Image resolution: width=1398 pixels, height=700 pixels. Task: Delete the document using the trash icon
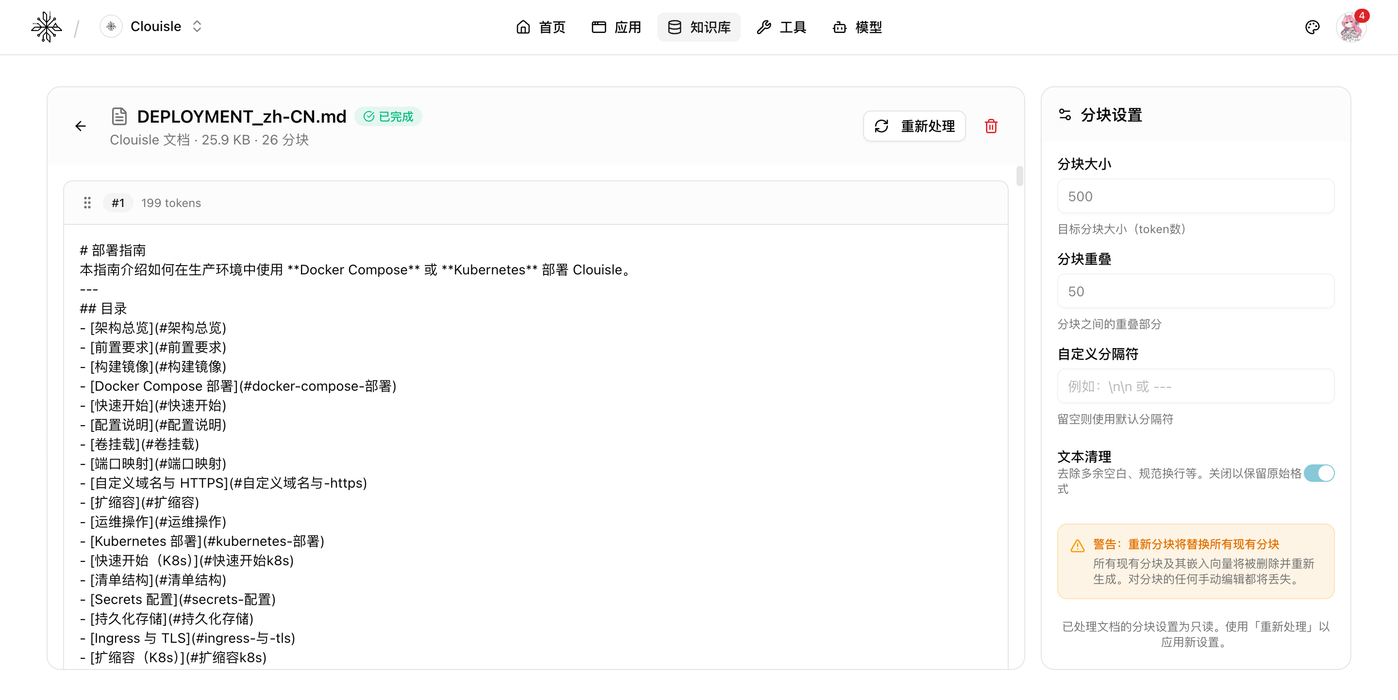click(991, 126)
